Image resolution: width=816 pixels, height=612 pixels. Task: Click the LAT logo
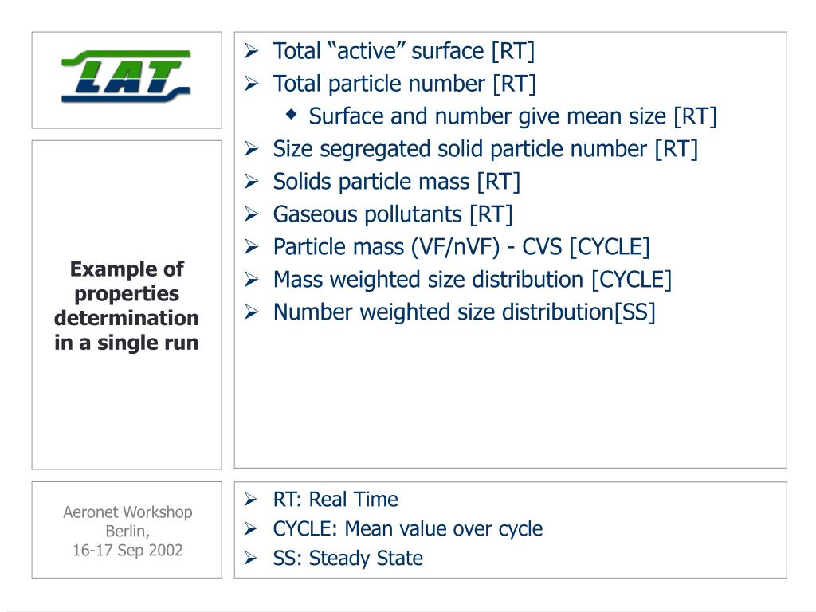[x=127, y=76]
